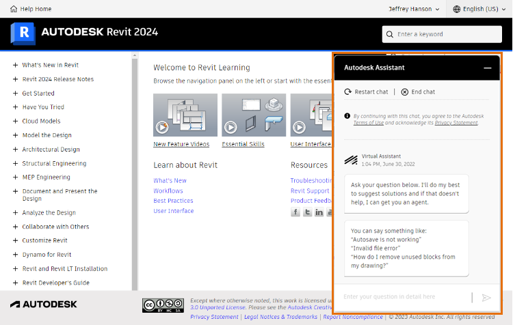The height and width of the screenshot is (325, 513).
Task: Expand the Structural Engineering section
Action: click(15, 163)
